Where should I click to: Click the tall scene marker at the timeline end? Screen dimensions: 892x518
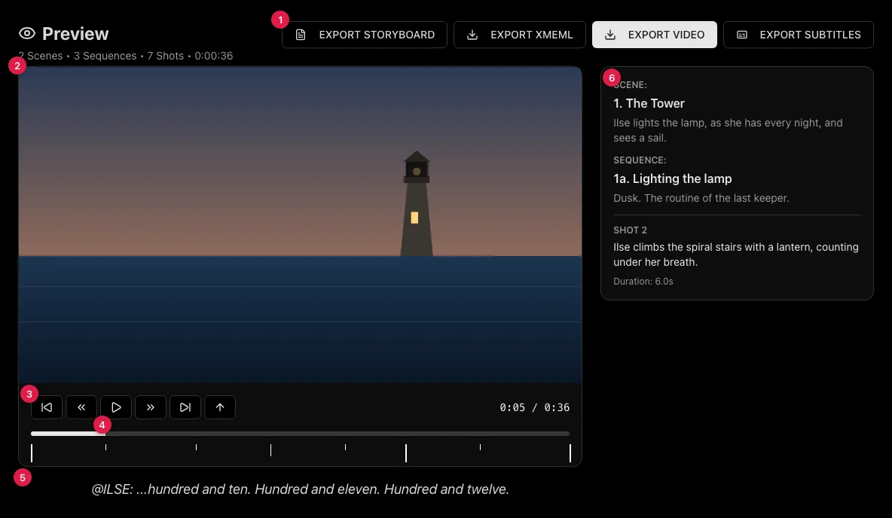pos(570,453)
